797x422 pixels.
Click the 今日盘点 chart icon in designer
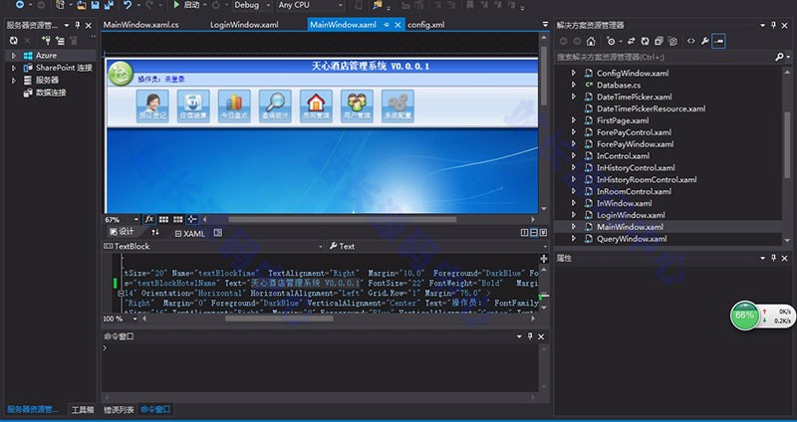[x=234, y=106]
